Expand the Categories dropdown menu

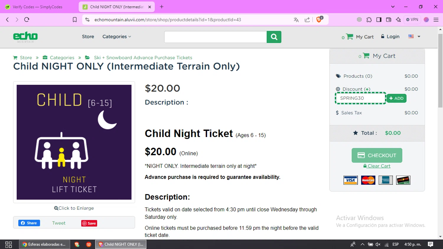117,37
